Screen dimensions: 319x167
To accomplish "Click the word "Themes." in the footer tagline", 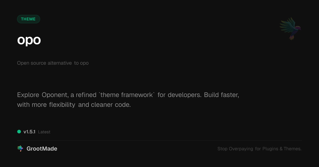I will [292, 149].
